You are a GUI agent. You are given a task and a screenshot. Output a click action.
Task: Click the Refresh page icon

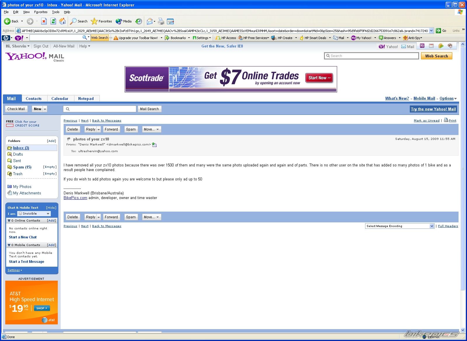(x=53, y=21)
